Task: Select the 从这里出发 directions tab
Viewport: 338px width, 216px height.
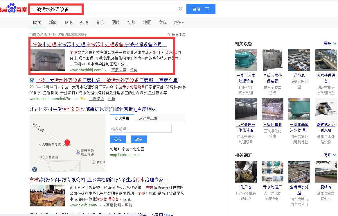Action: pyautogui.click(x=148, y=118)
